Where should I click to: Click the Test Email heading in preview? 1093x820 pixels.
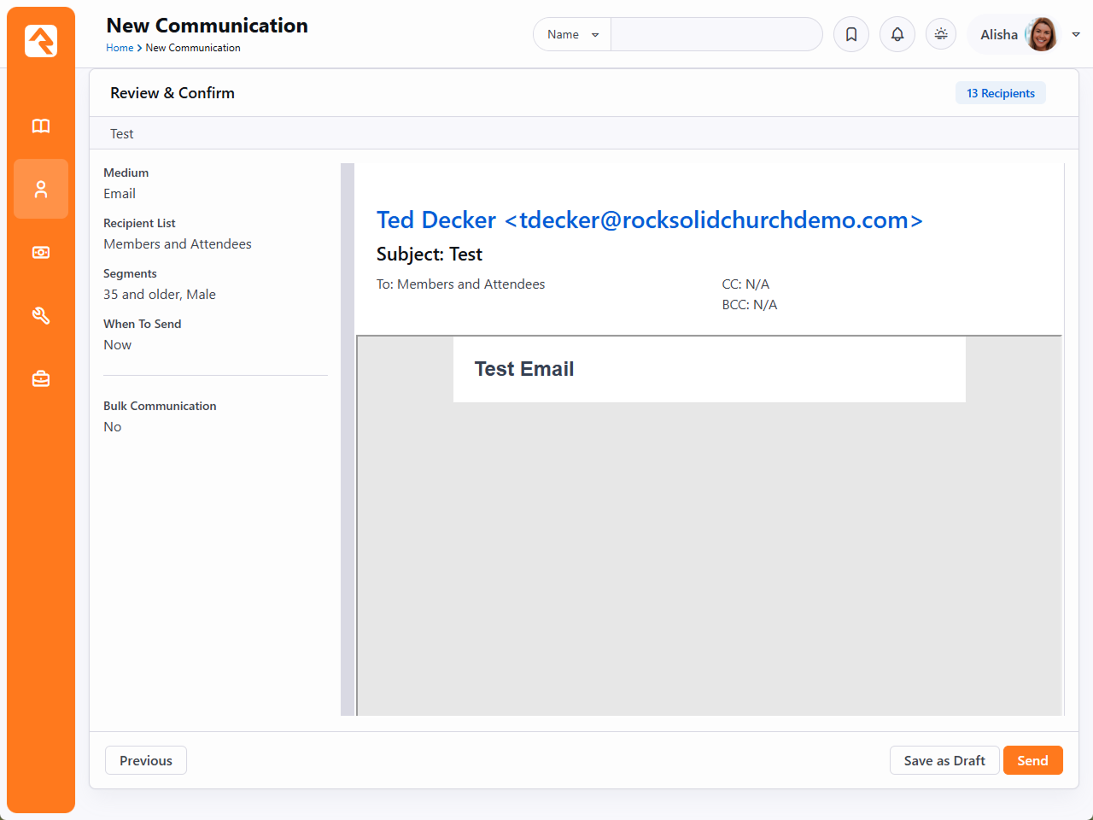[x=524, y=369]
